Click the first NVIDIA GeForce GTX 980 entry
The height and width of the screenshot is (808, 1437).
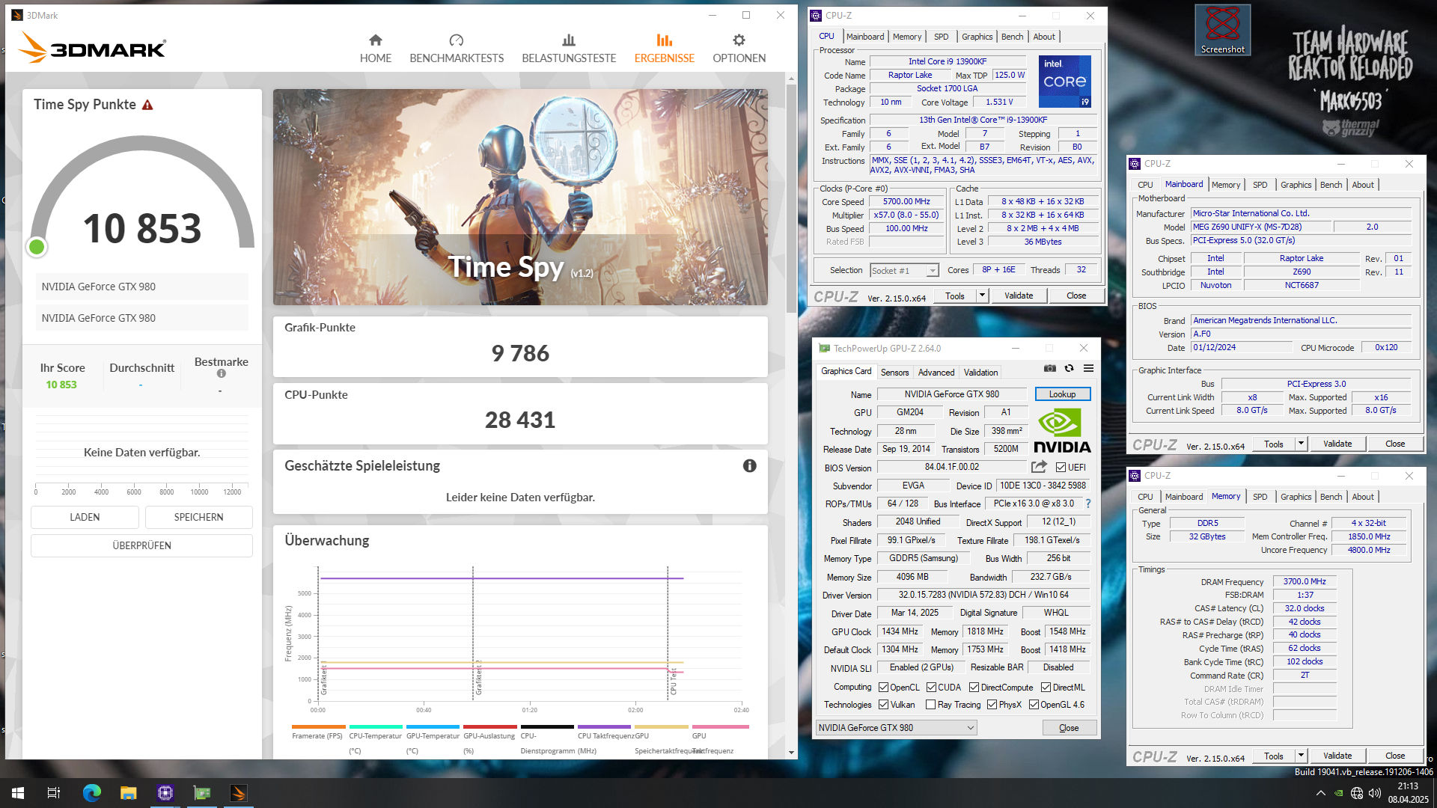coord(141,287)
